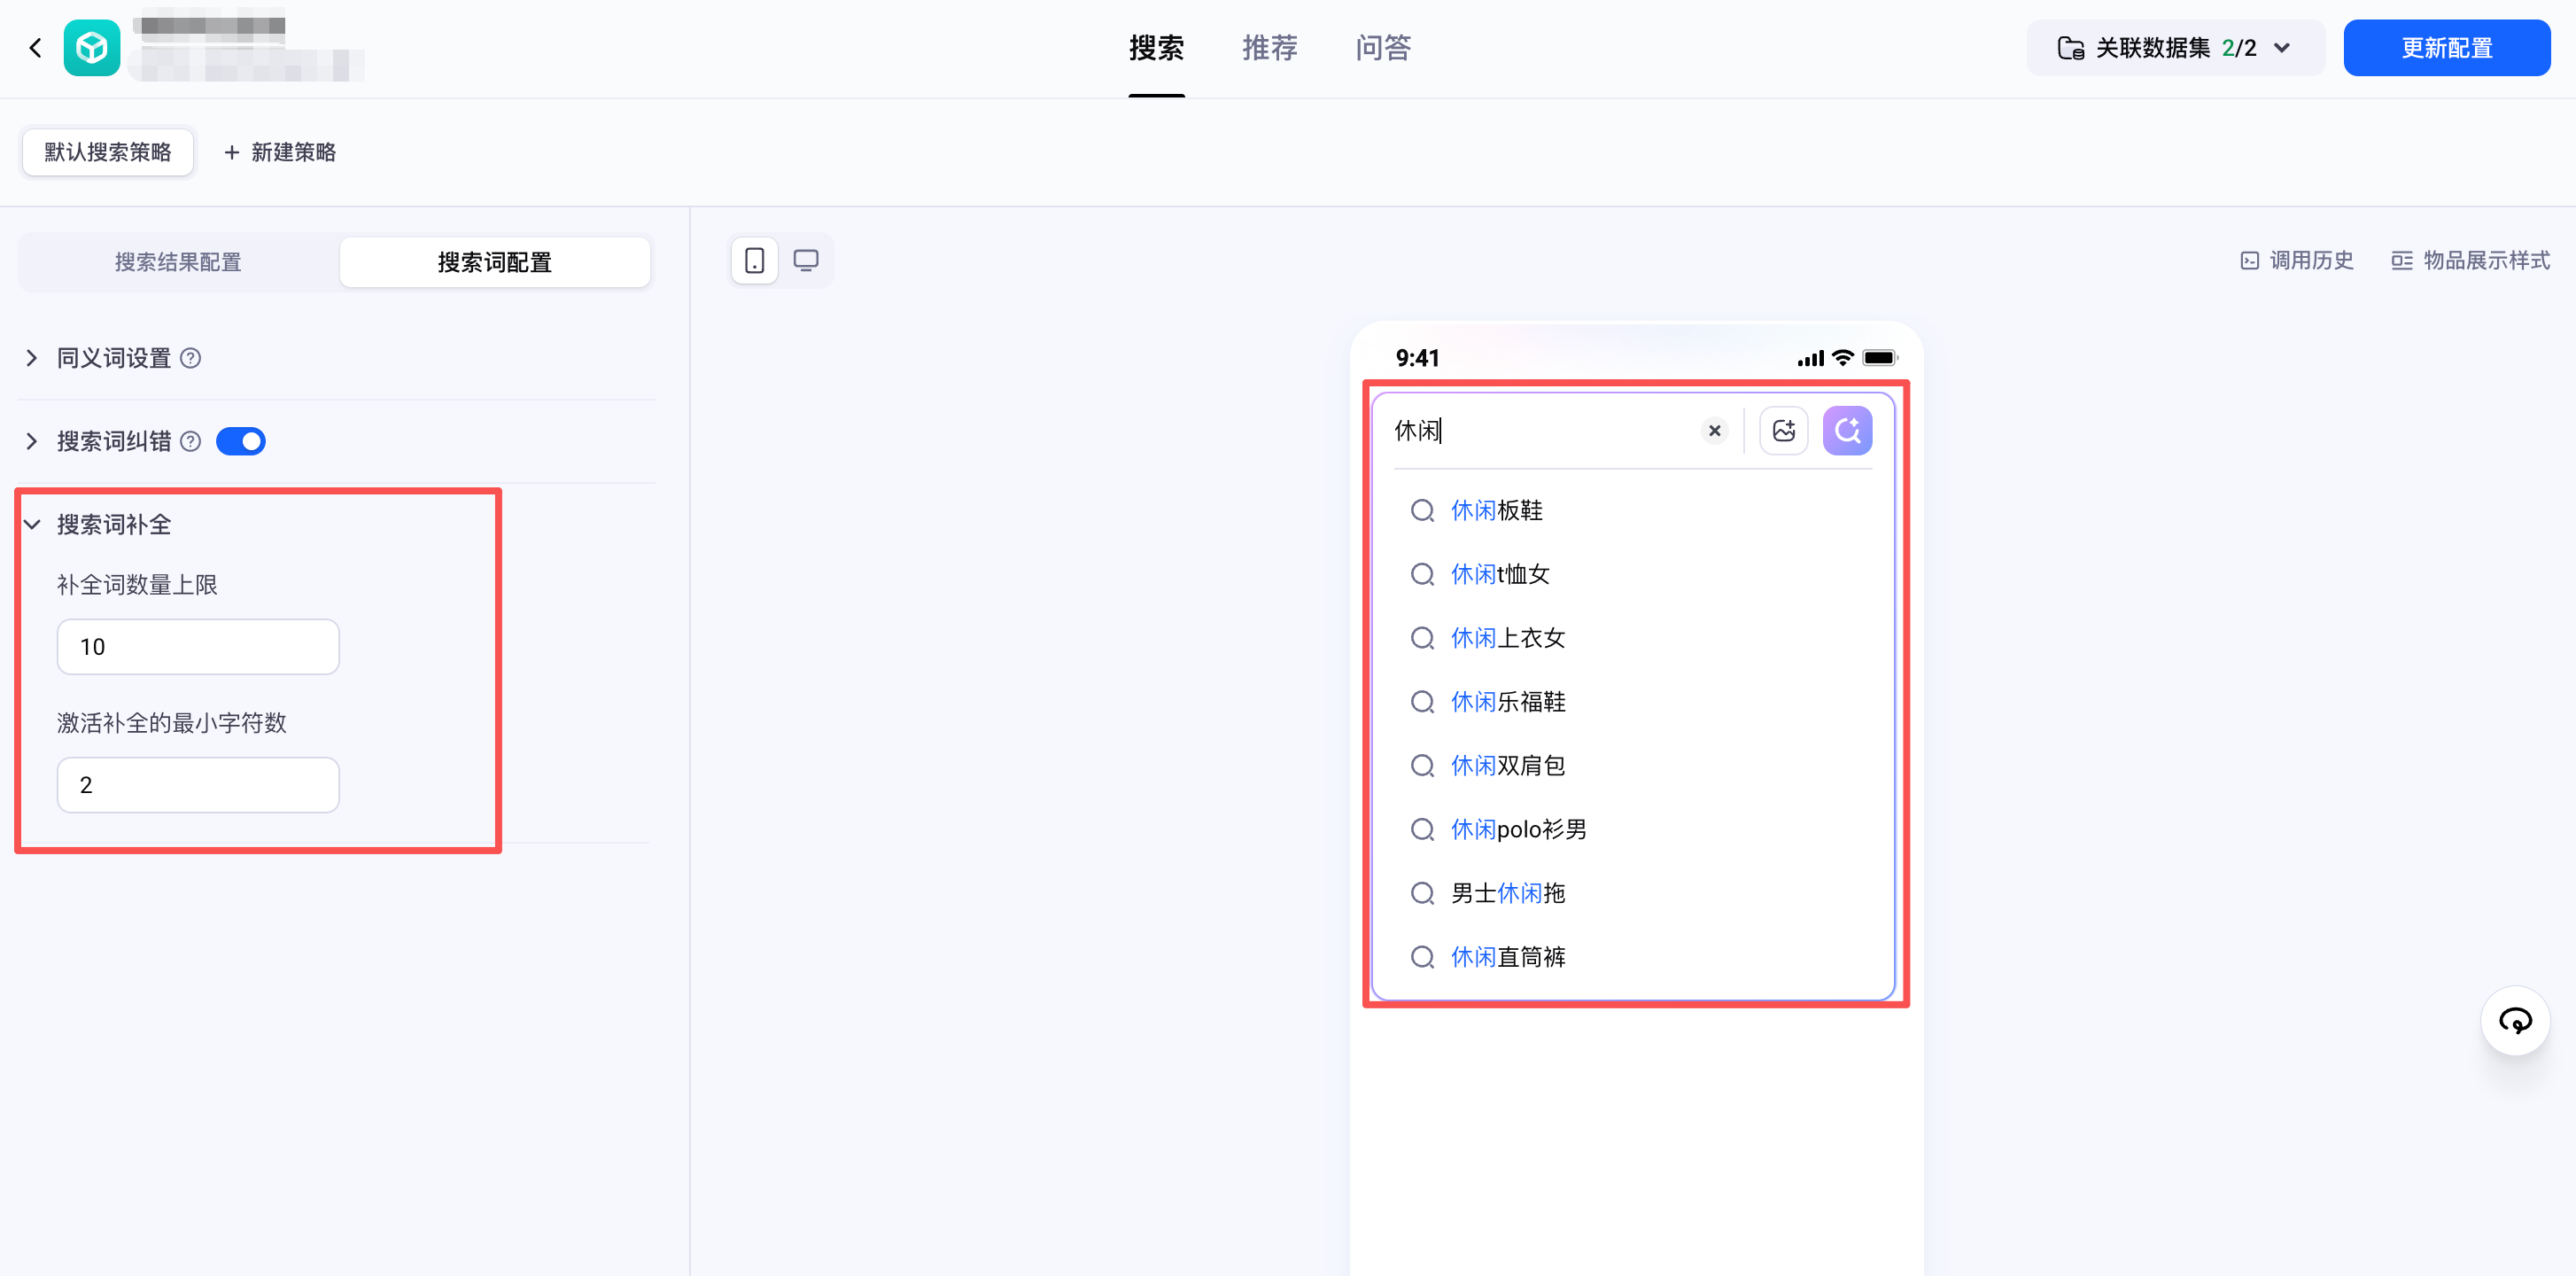The image size is (2576, 1276).
Task: Click help icon beside 同义词设置
Action: pos(191,358)
